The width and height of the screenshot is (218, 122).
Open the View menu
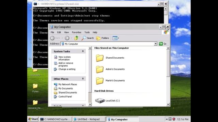(66, 33)
